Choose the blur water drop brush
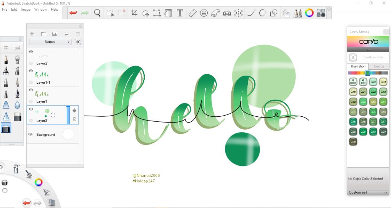 [x=17, y=105]
